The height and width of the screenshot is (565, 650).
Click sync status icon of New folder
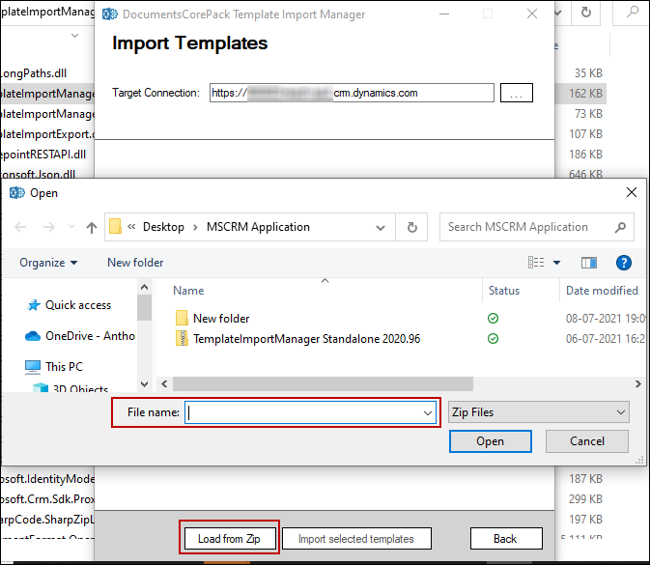[x=493, y=319]
